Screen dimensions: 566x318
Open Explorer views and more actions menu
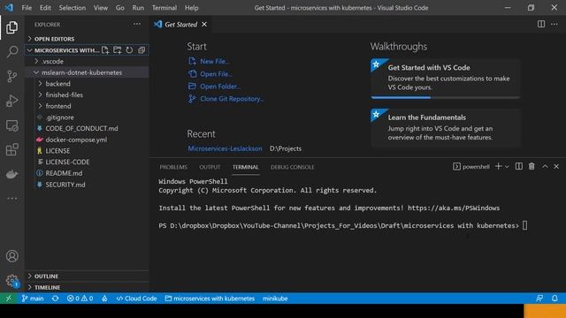[137, 24]
